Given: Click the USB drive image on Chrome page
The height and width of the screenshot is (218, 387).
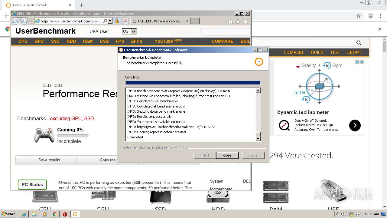Looking at the screenshot, I should [333, 191].
